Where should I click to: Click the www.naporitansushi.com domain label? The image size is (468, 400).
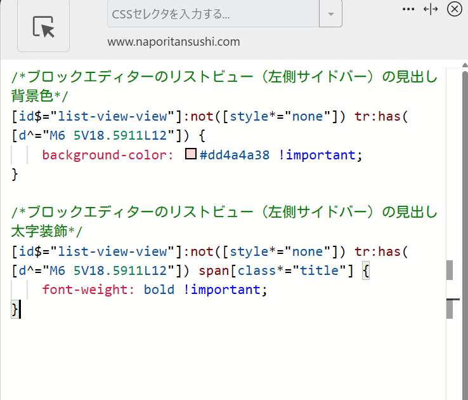173,43
